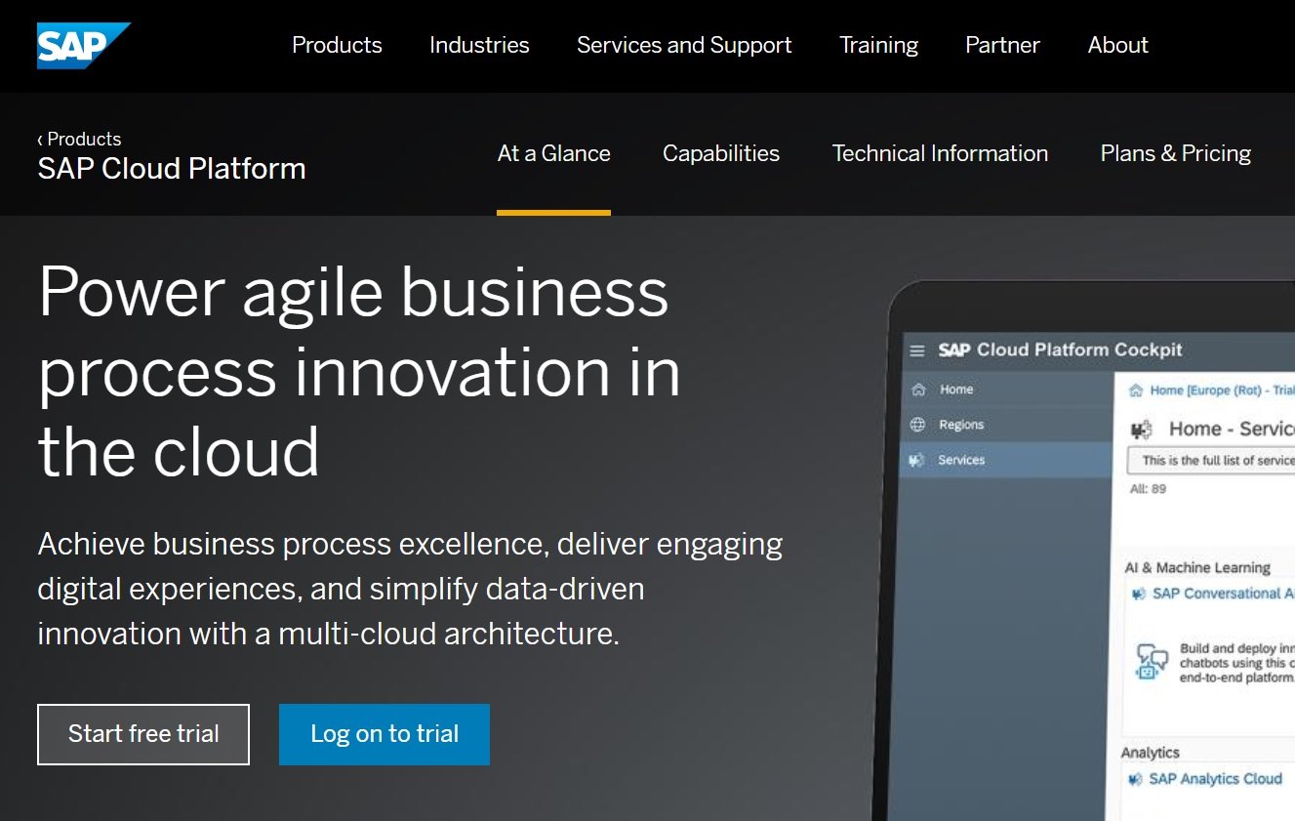The image size is (1295, 821).
Task: Open the Technical Information tab
Action: [940, 153]
